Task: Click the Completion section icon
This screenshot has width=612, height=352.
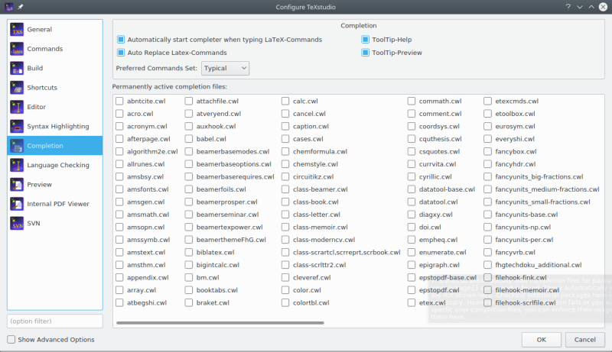Action: pyautogui.click(x=17, y=146)
